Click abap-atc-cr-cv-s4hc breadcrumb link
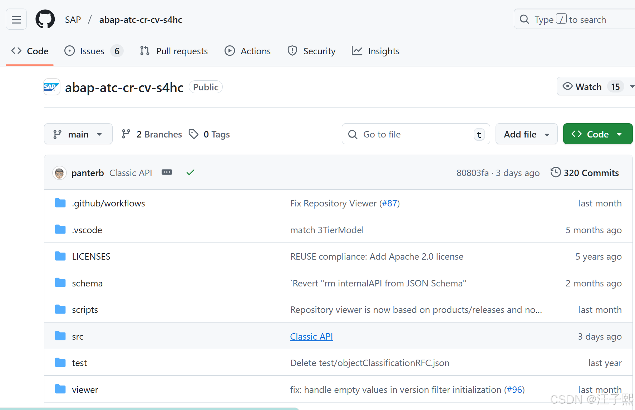Image resolution: width=635 pixels, height=410 pixels. [x=141, y=20]
